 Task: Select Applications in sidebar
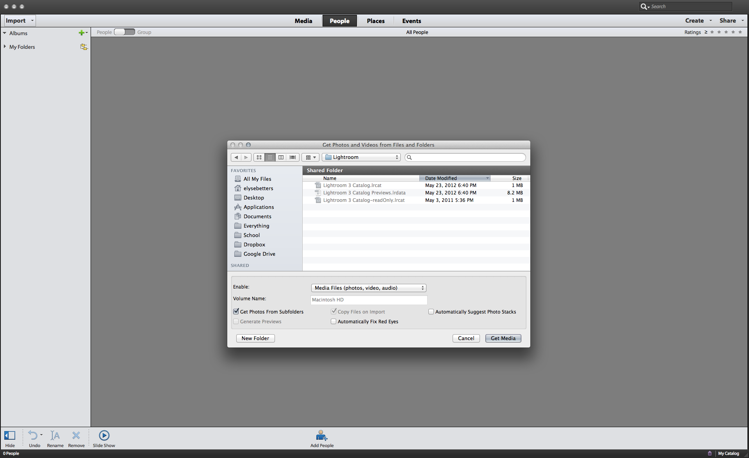click(254, 207)
